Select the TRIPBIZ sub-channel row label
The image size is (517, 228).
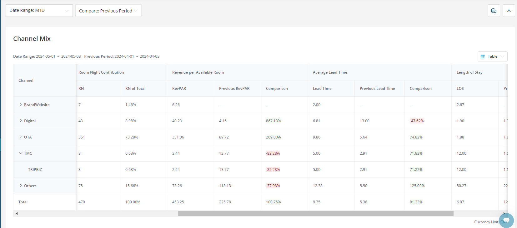[x=35, y=170]
